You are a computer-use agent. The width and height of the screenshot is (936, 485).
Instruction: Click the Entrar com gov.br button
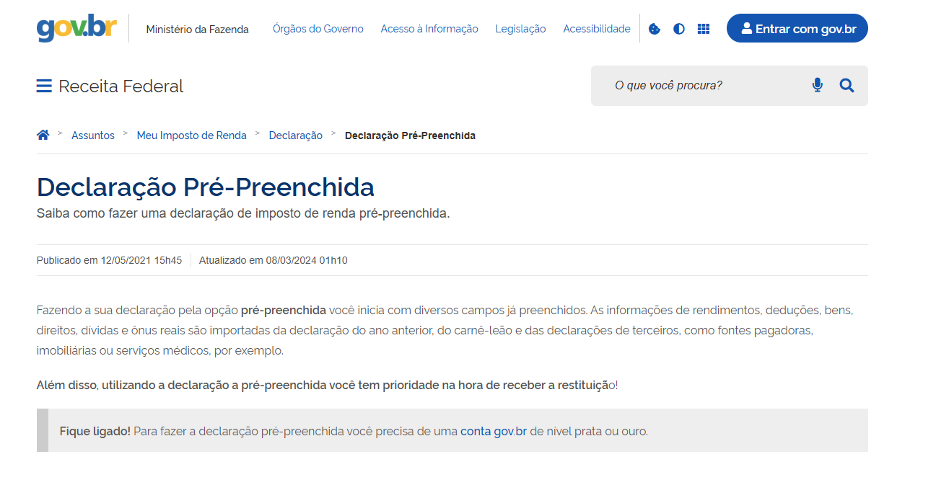coord(797,29)
